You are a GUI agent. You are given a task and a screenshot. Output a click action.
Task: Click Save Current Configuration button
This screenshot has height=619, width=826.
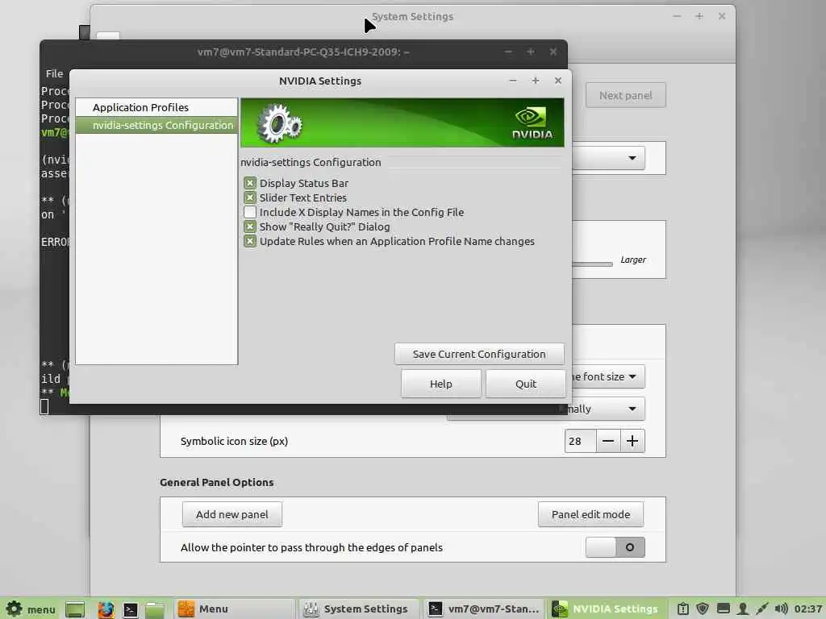pyautogui.click(x=479, y=355)
